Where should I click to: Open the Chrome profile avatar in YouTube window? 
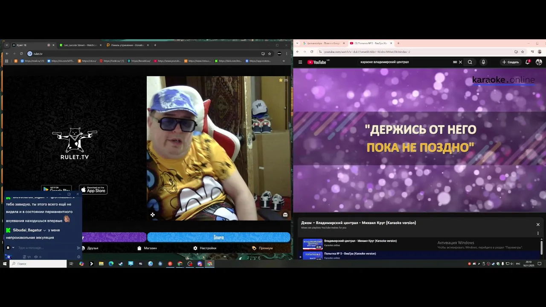(x=539, y=52)
